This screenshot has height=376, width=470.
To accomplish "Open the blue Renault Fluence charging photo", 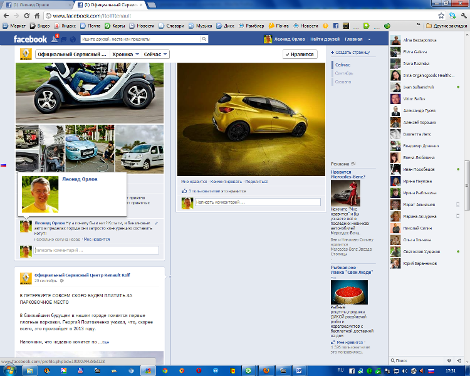I will click(x=90, y=148).
